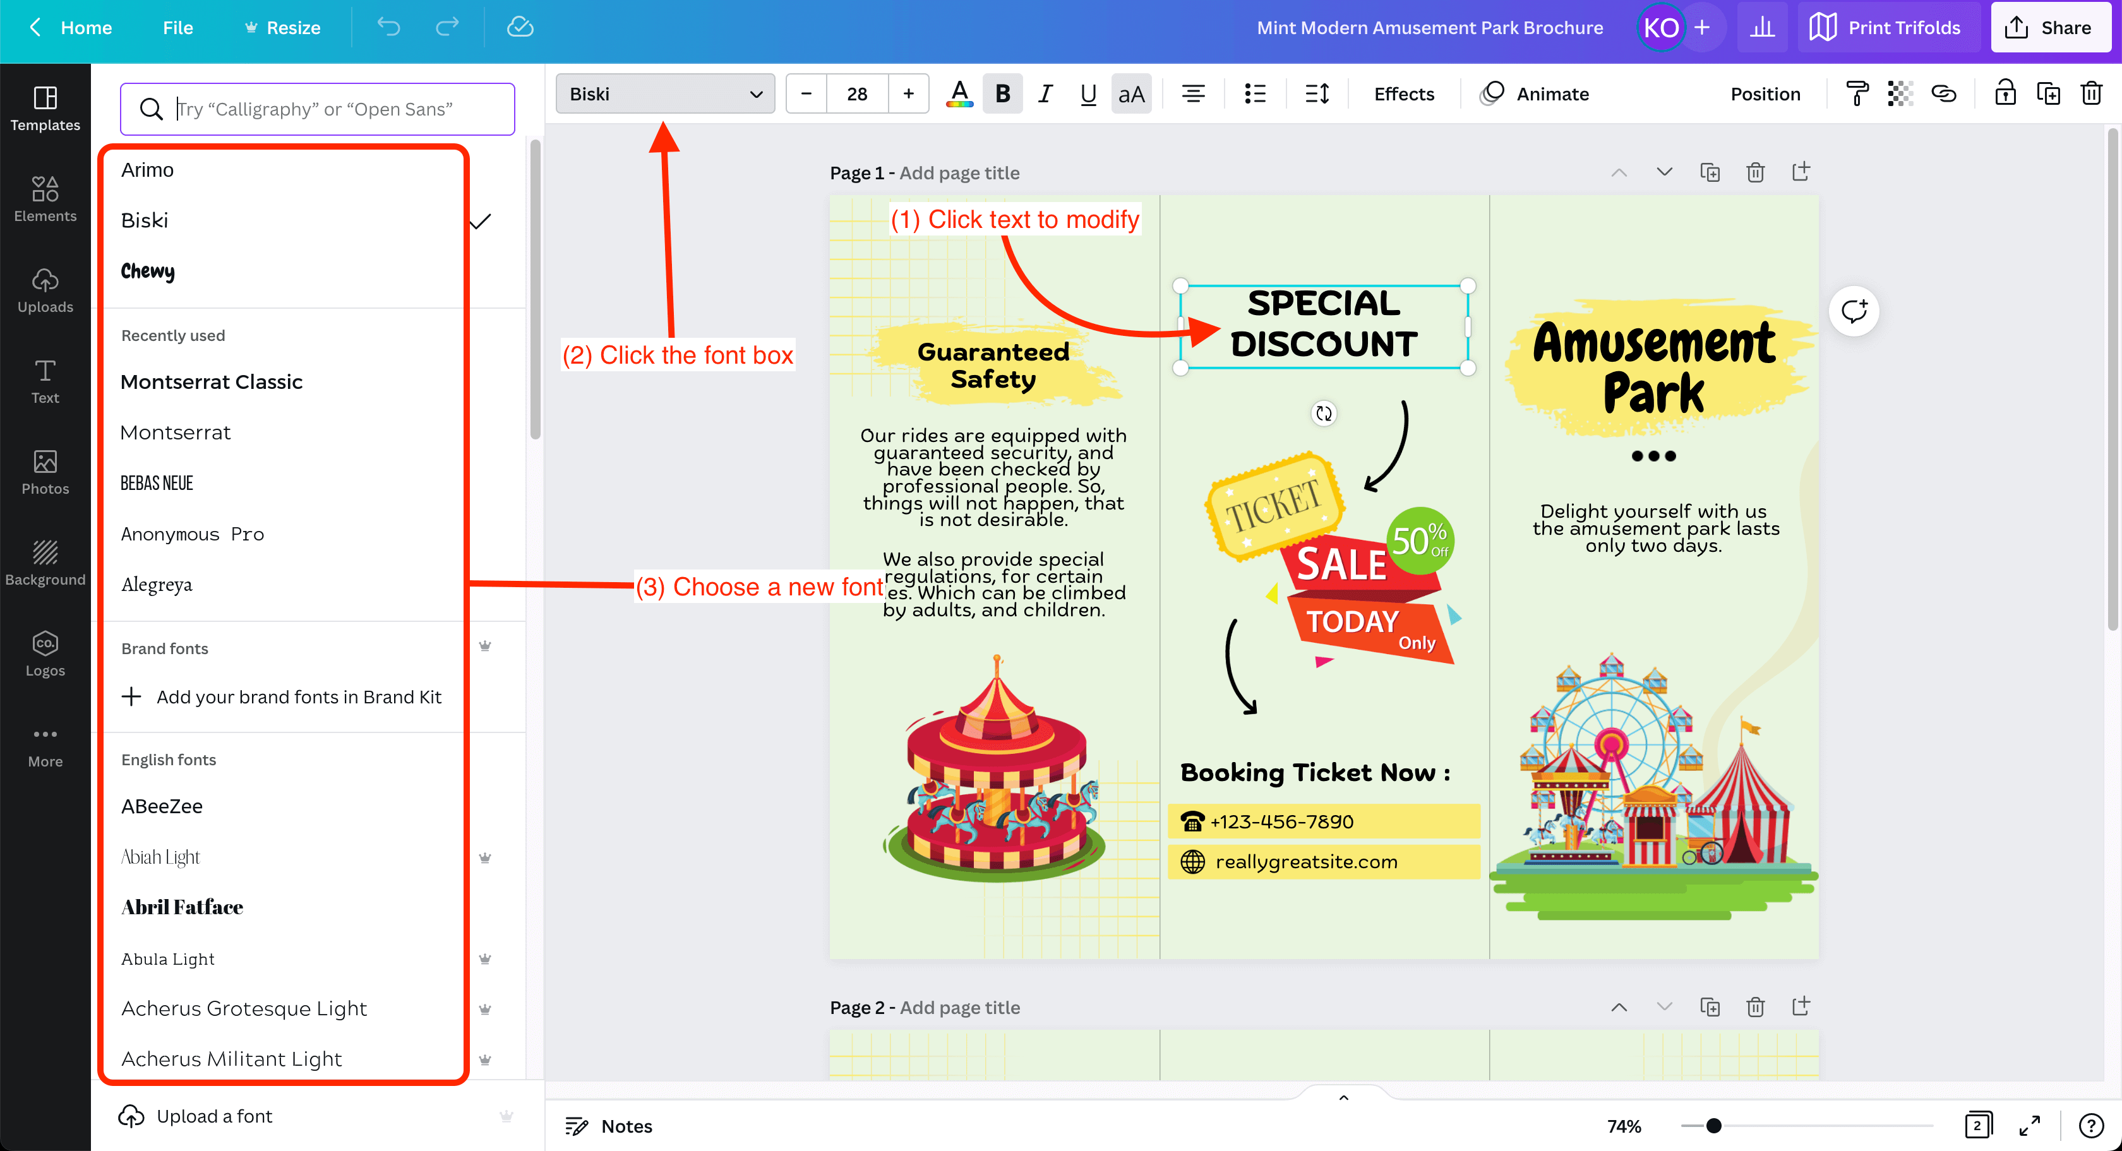
Task: Click the link chain icon
Action: (1943, 94)
